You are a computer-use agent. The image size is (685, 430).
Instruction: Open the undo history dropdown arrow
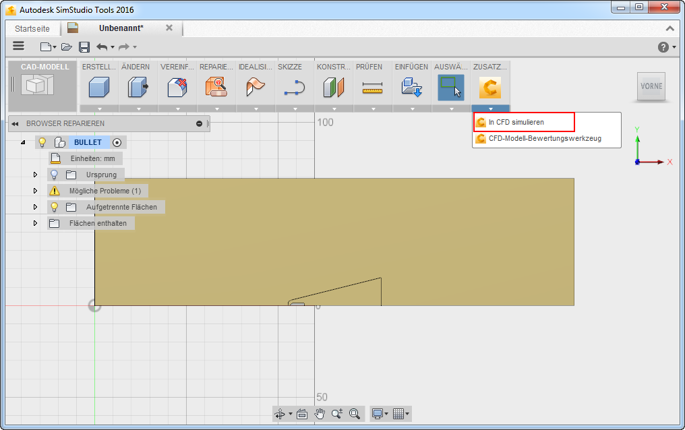coord(113,47)
